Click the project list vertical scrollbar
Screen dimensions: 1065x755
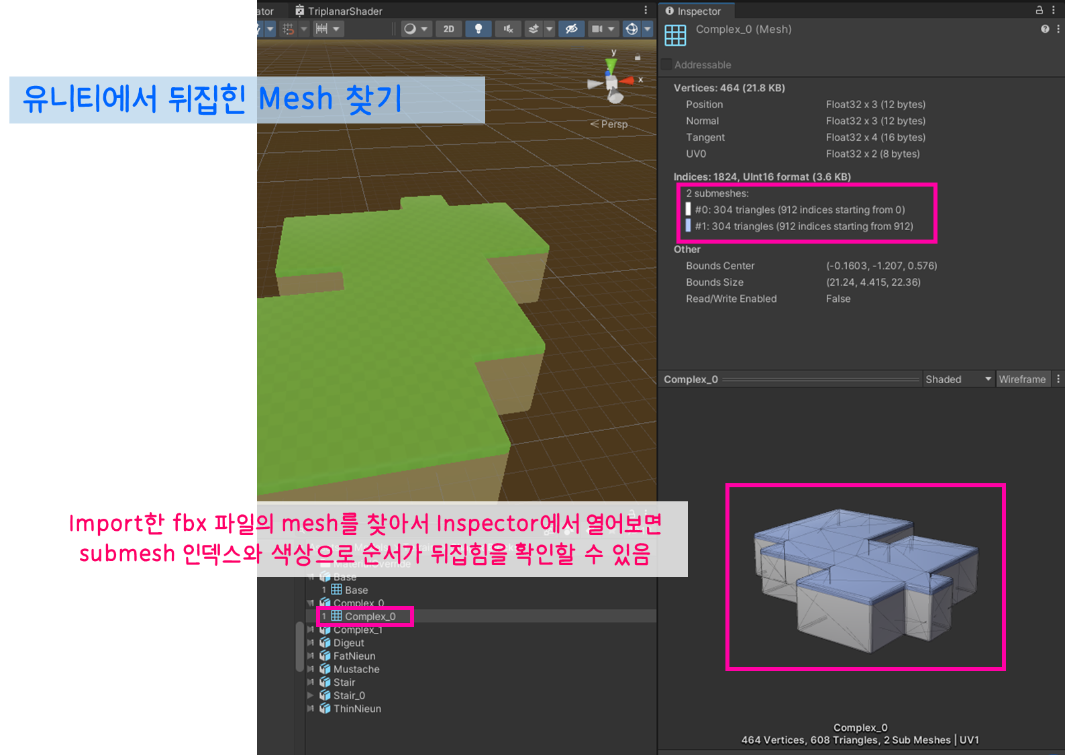299,646
